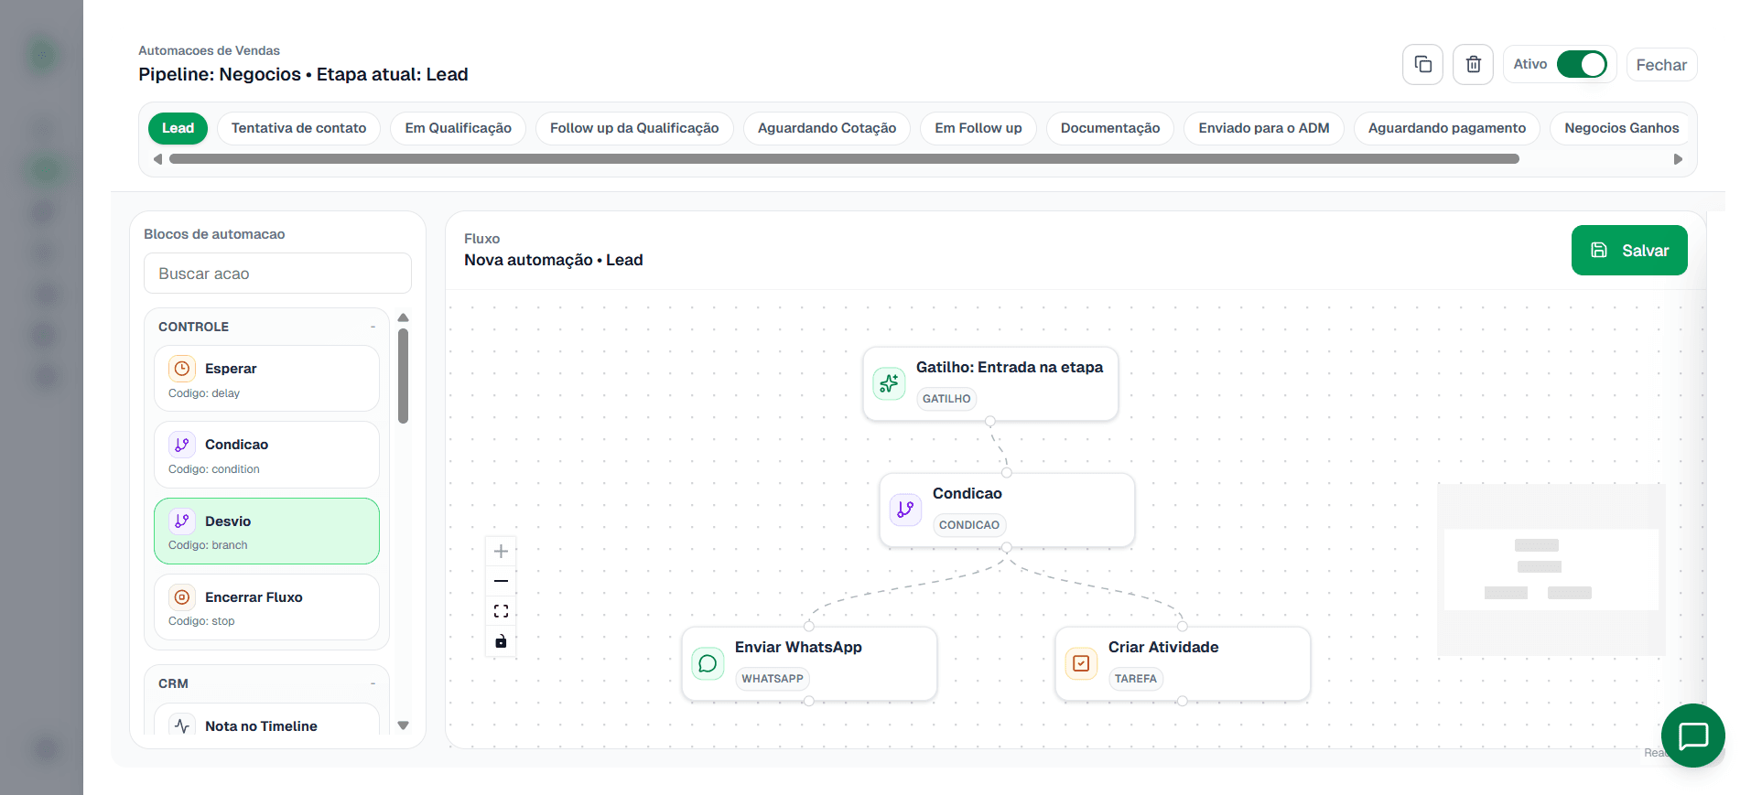Save the flow with Salvar button
The height and width of the screenshot is (795, 1751).
(x=1628, y=251)
